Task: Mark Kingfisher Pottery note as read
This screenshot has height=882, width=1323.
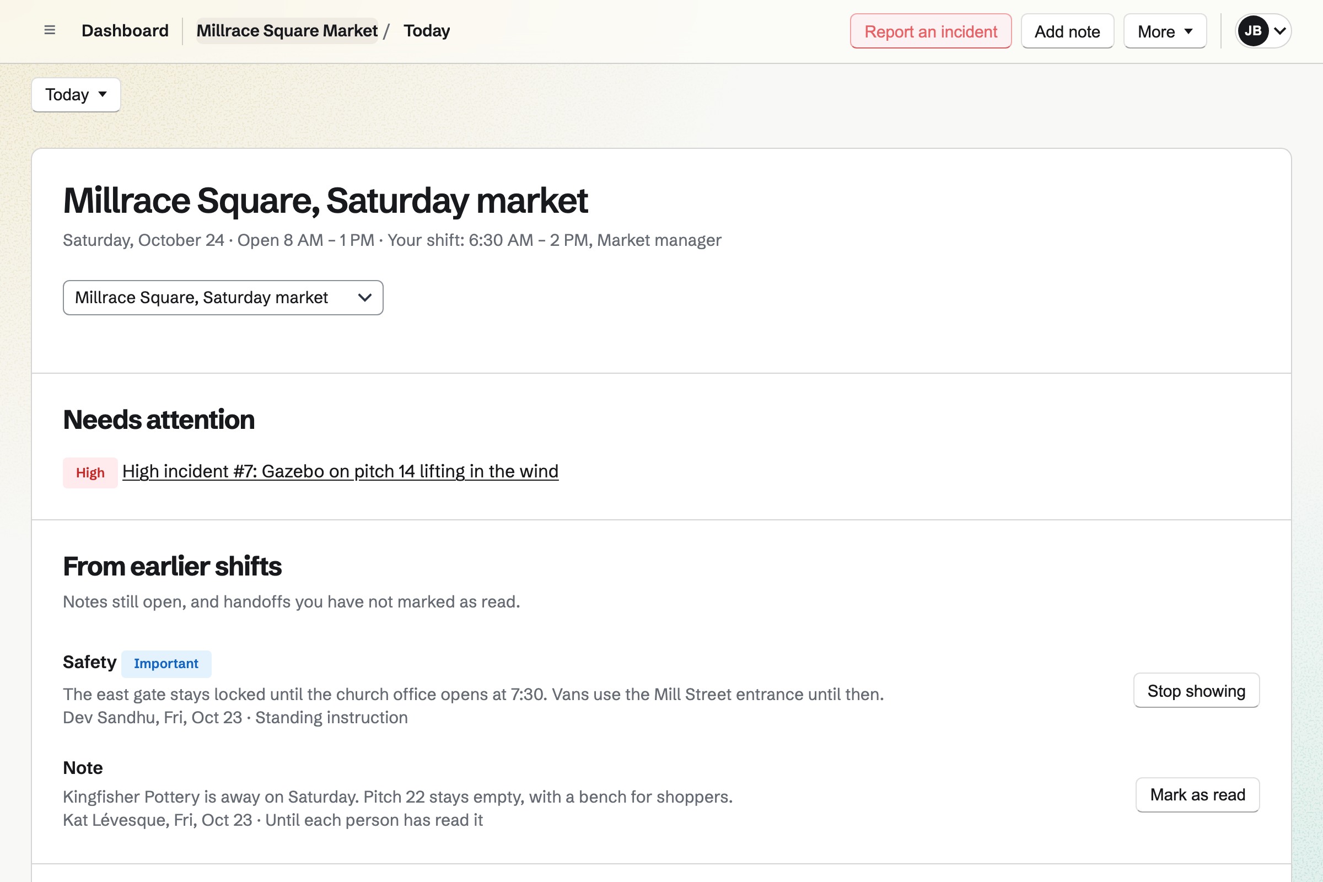Action: pos(1197,794)
